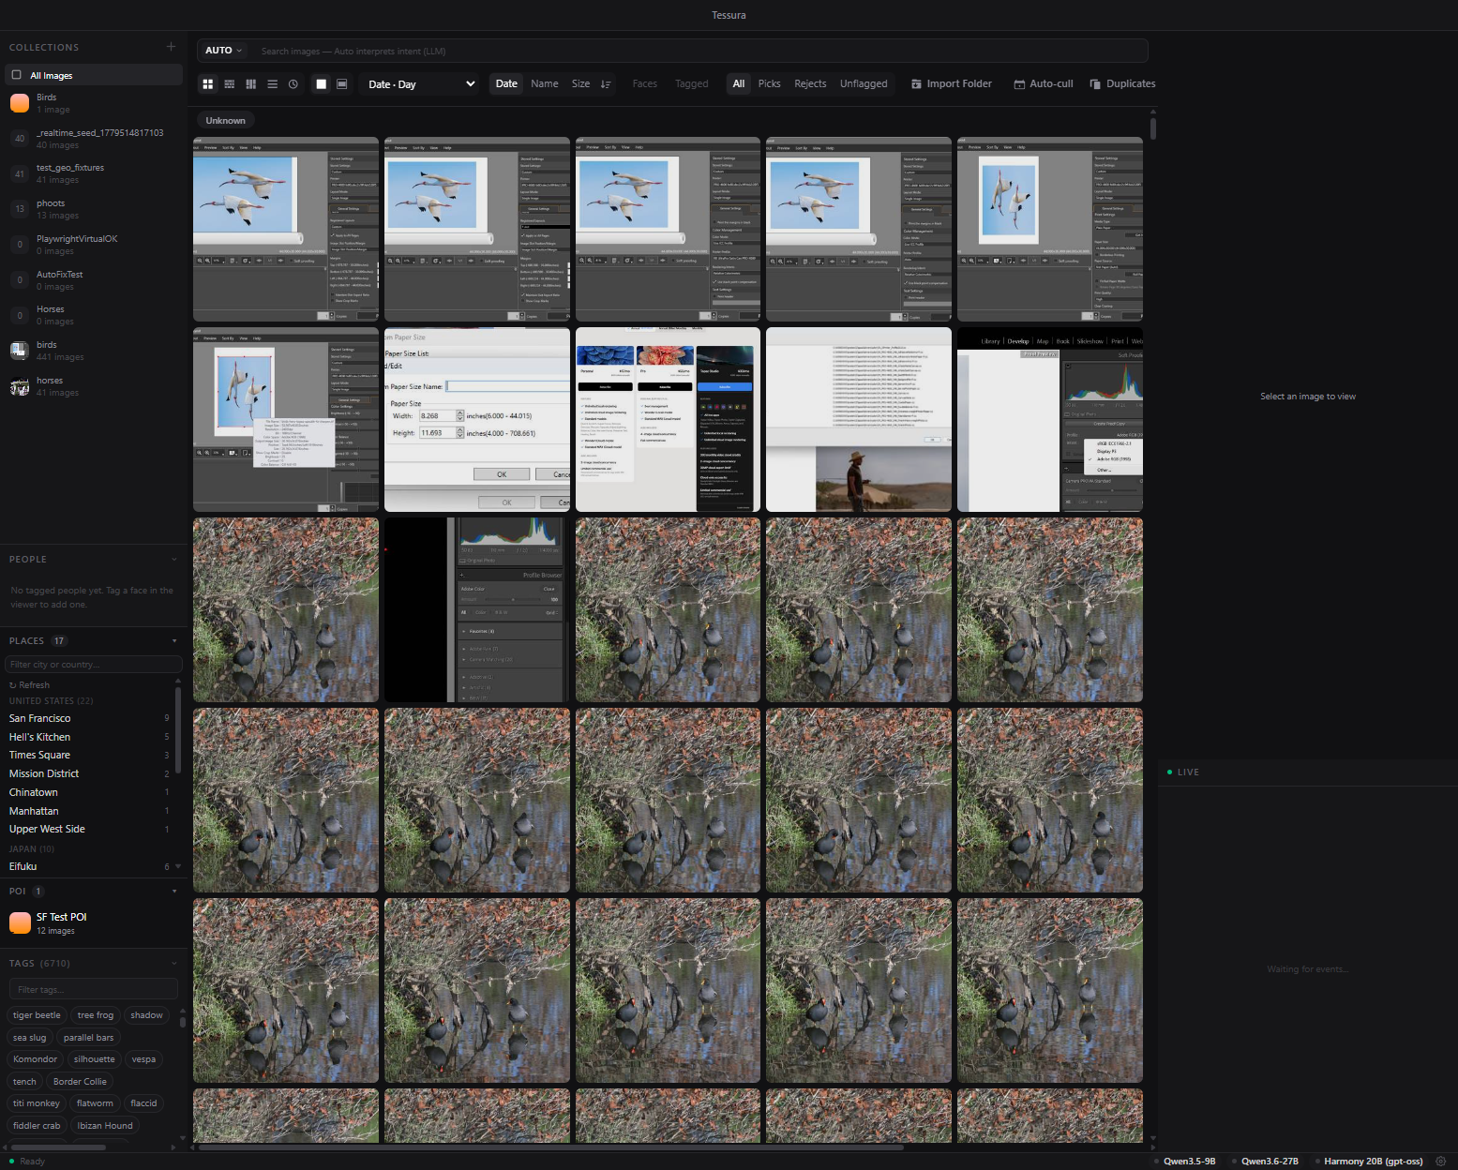The image size is (1458, 1170).
Task: Filter by the 'sea slug' tag
Action: (30, 1038)
